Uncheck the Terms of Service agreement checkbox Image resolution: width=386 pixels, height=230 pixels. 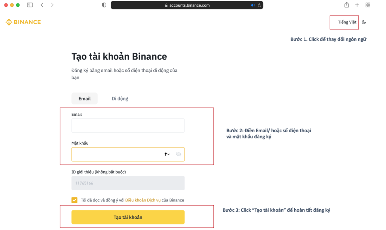click(x=74, y=200)
